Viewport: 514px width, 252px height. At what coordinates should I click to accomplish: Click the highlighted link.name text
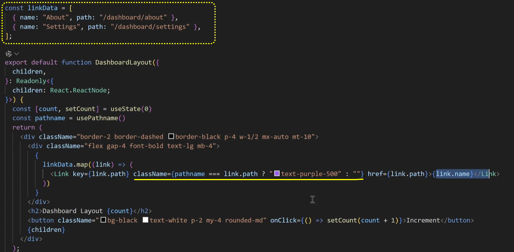coord(453,174)
